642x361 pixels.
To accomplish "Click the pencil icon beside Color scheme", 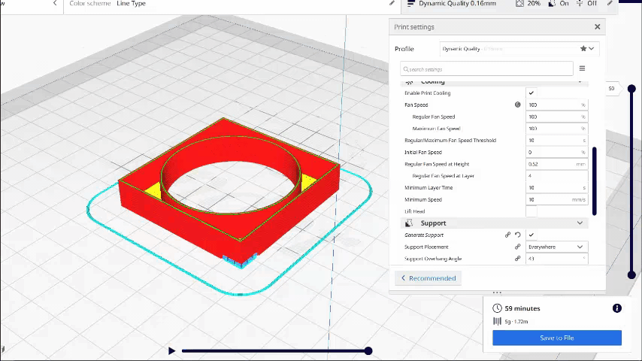I will (392, 4).
